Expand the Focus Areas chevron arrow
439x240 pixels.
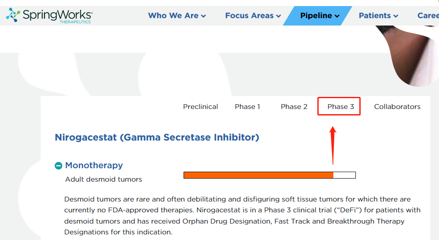click(x=278, y=16)
